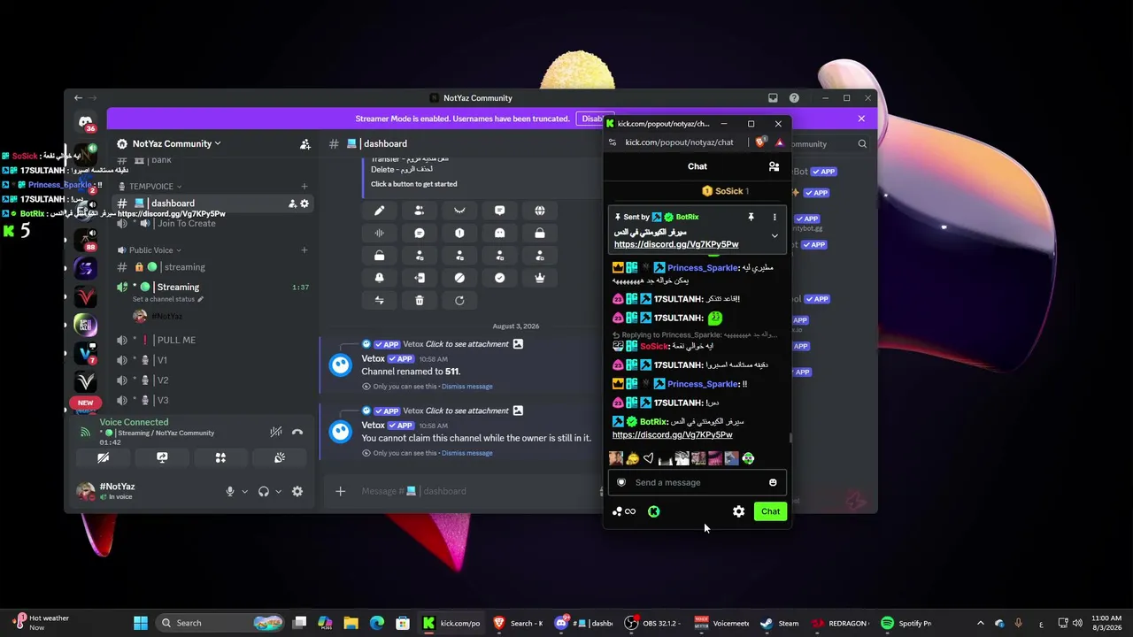Viewport: 1133px width, 637px height.
Task: Add a channel to TEMPVOICE category
Action: pos(304,187)
